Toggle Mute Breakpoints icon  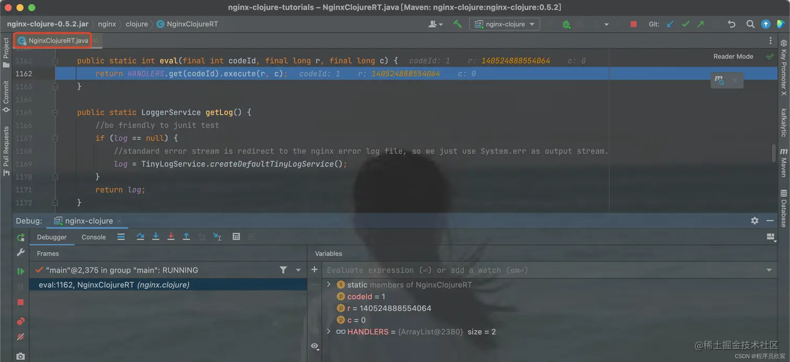[20, 337]
